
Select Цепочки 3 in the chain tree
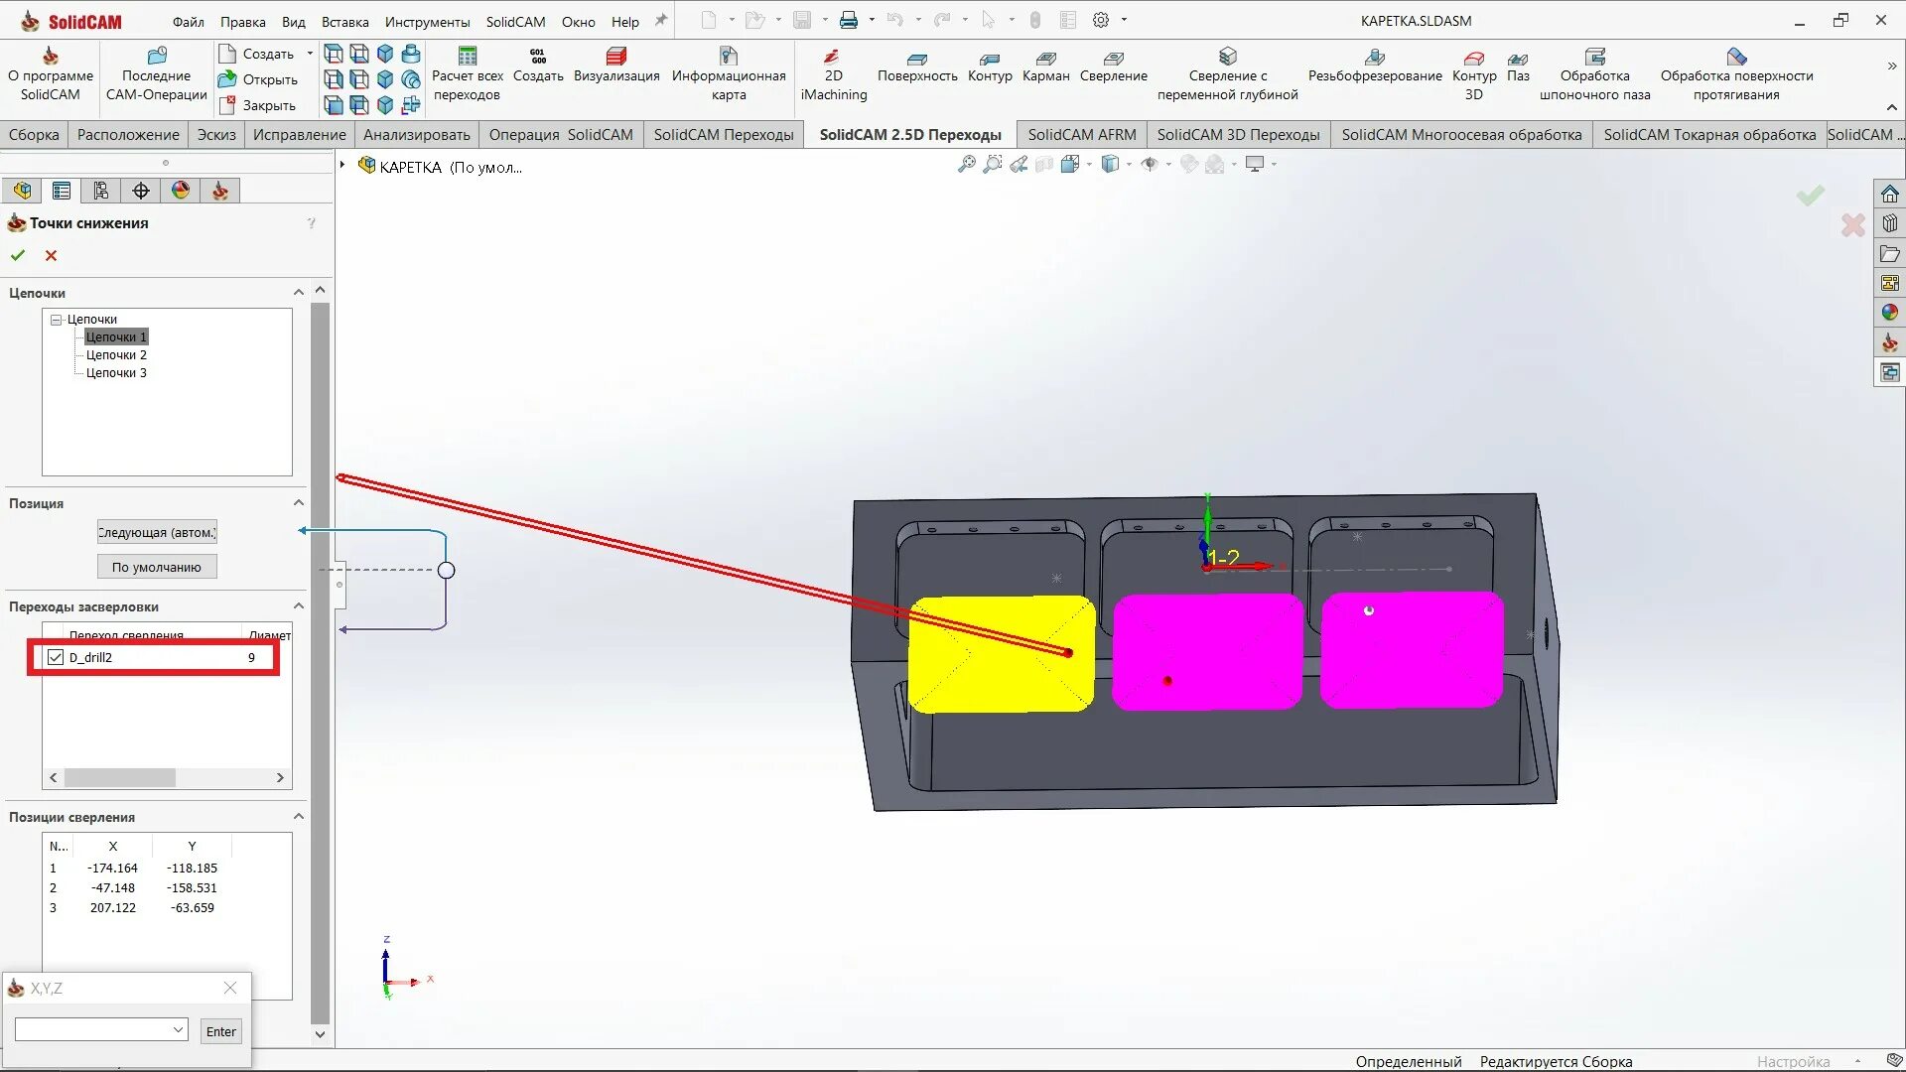[116, 373]
